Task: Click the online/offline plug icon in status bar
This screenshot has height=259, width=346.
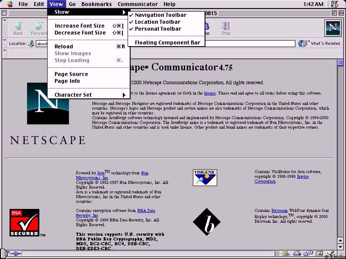Action: click(x=15, y=254)
